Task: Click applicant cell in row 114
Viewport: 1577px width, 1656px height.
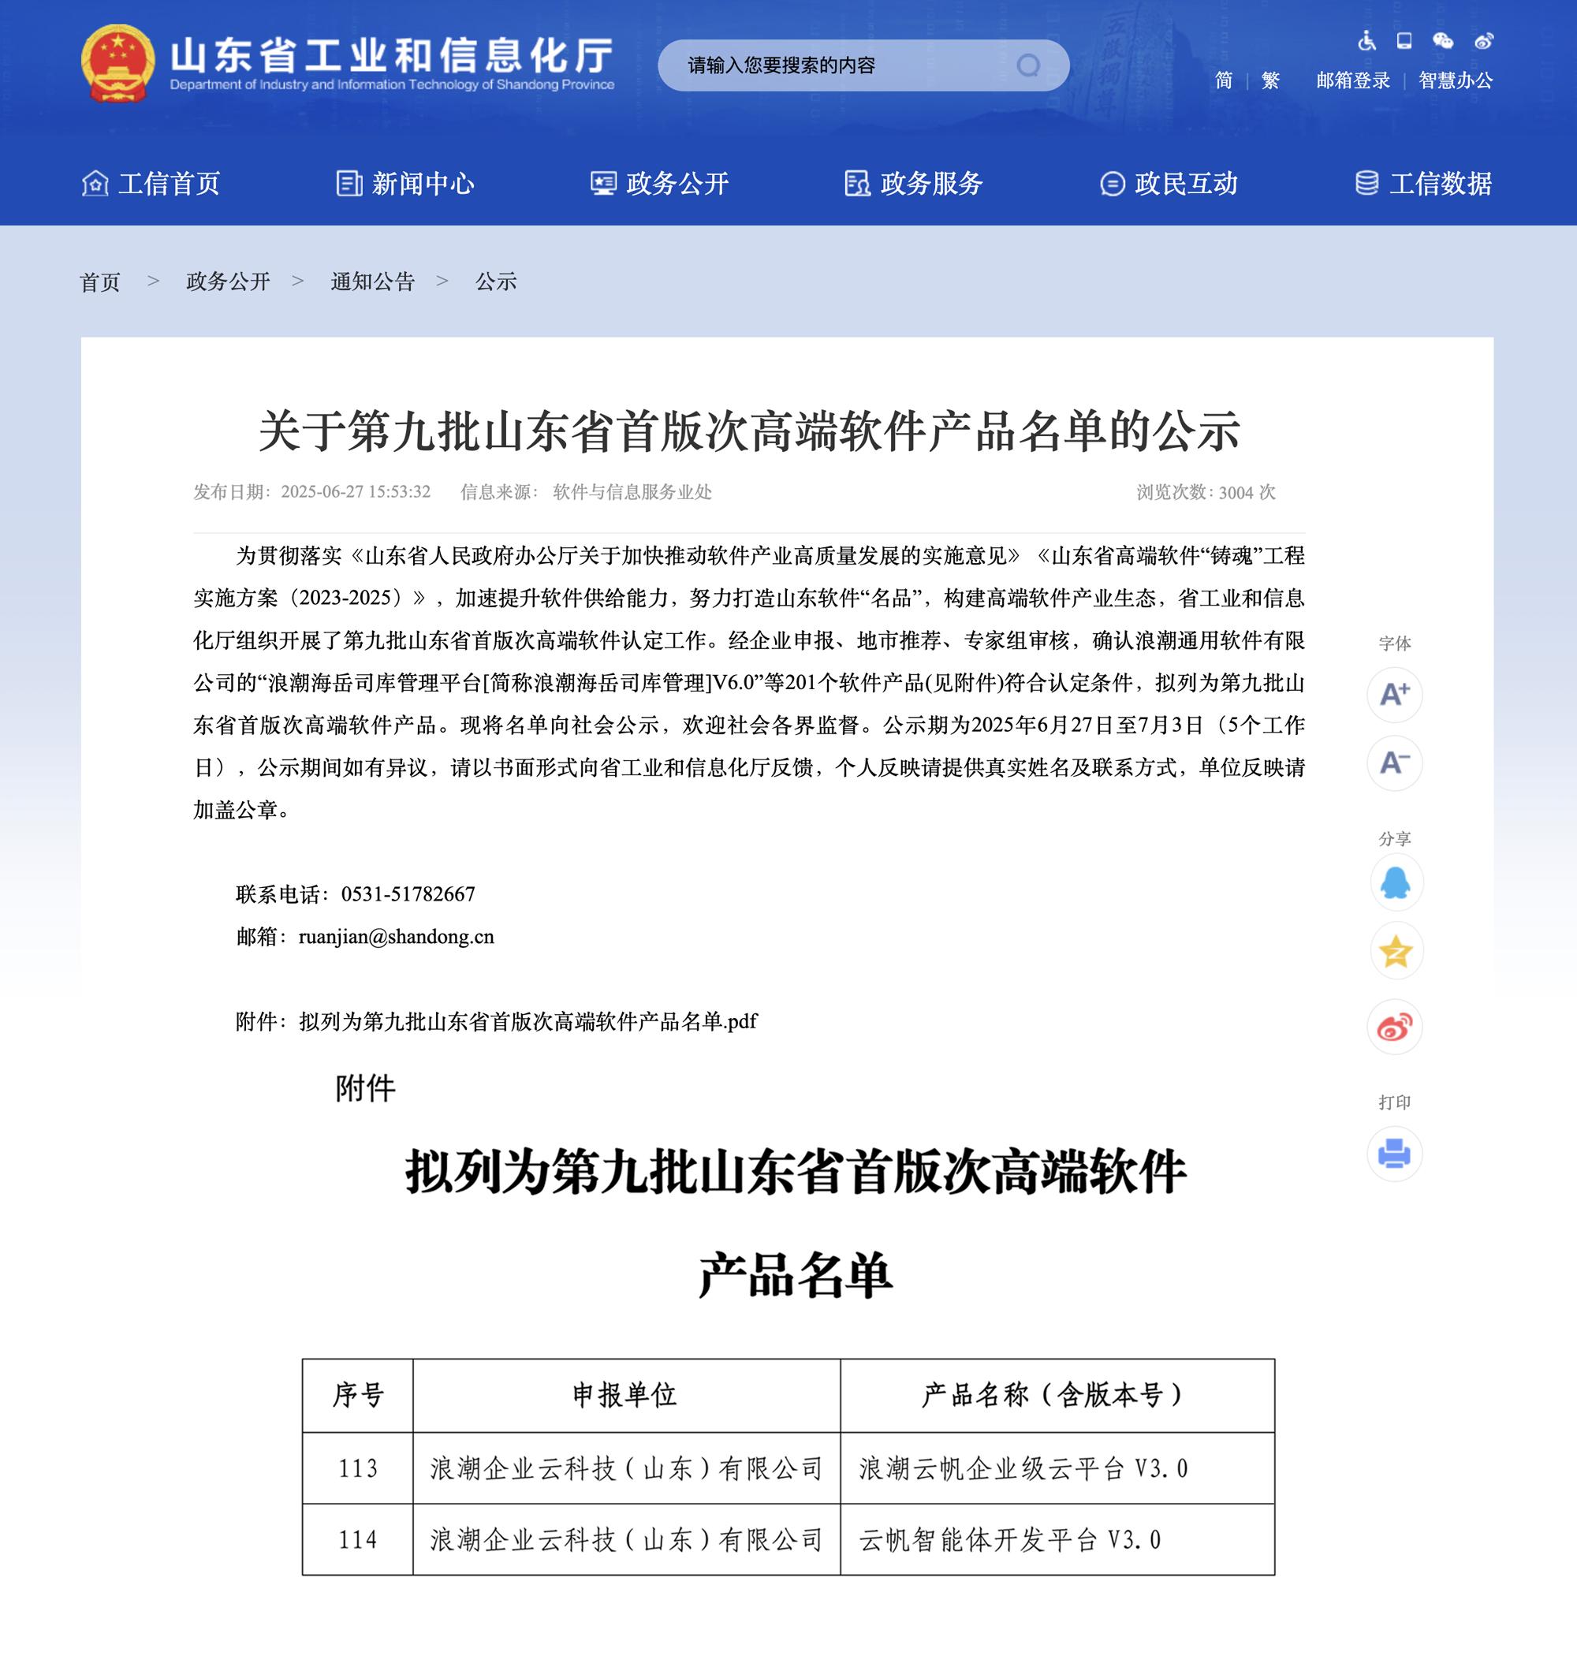Action: [x=626, y=1540]
